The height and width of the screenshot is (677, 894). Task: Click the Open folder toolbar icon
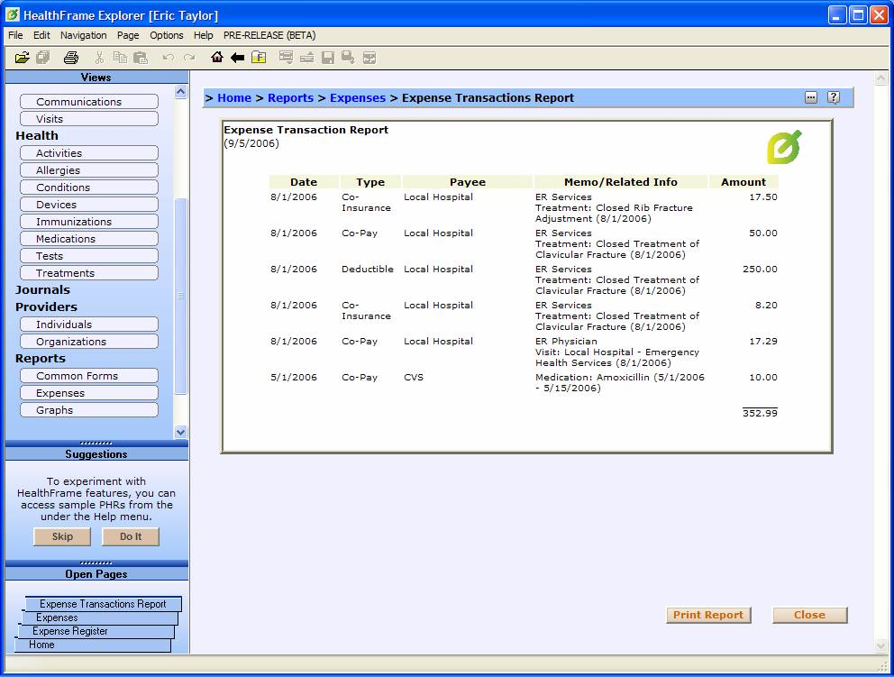[x=22, y=58]
